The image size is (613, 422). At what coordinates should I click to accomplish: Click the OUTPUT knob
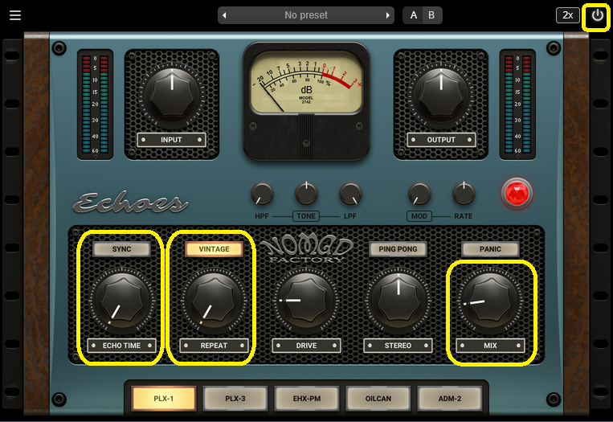[441, 96]
